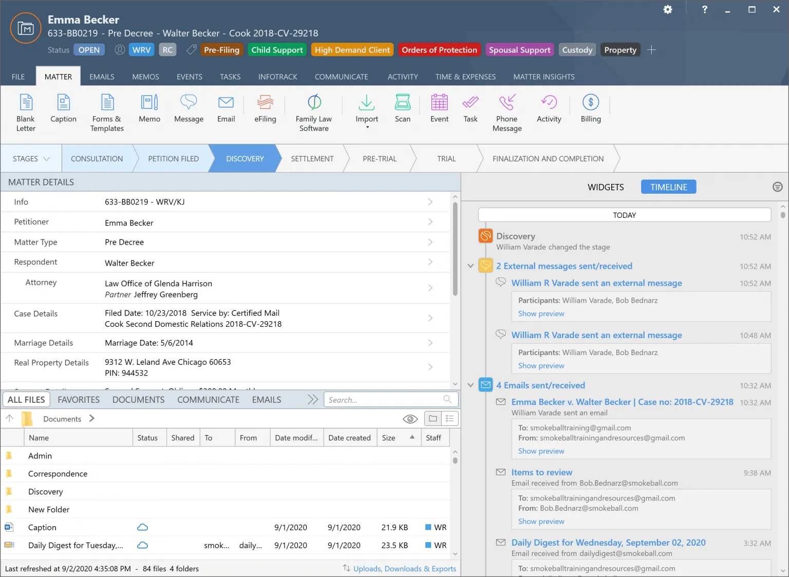789x577 pixels.
Task: Switch to the Infotrack tab
Action: pos(277,77)
